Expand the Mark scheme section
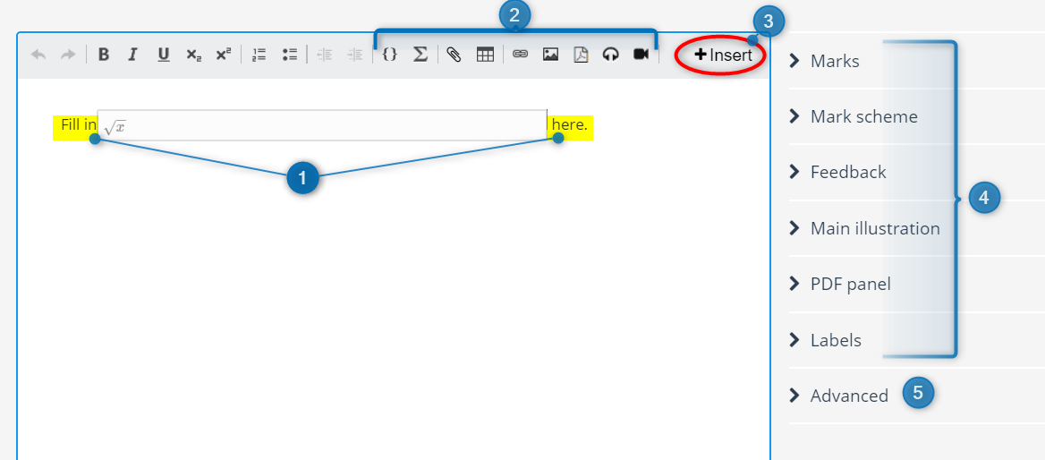Viewport: 1045px width, 460px height. (863, 116)
